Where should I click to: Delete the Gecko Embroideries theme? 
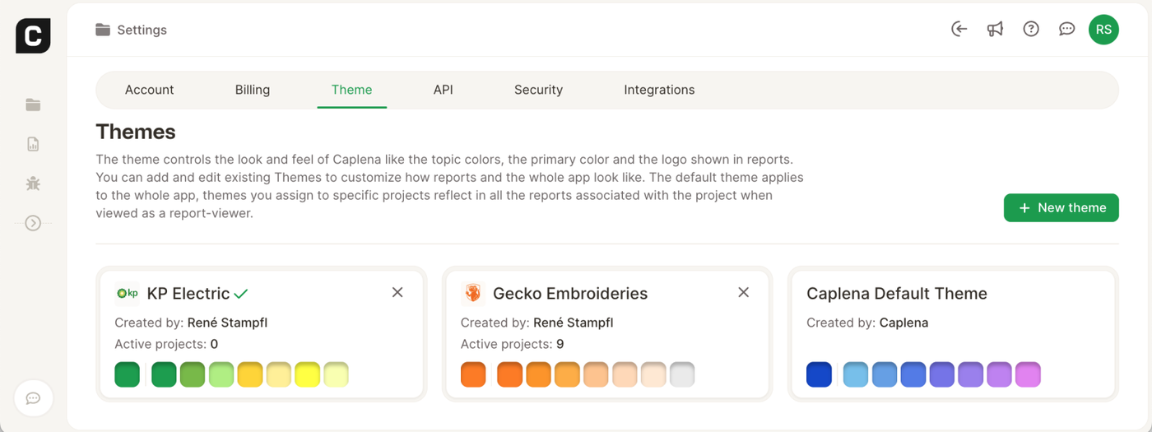point(743,293)
